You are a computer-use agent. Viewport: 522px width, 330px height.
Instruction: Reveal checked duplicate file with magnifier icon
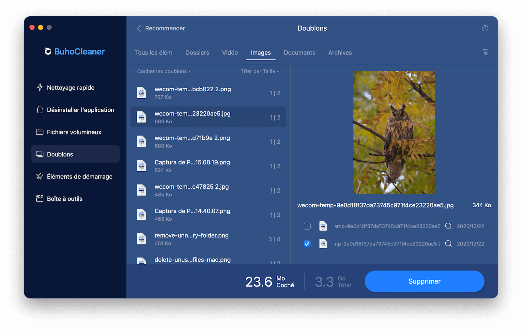point(449,244)
